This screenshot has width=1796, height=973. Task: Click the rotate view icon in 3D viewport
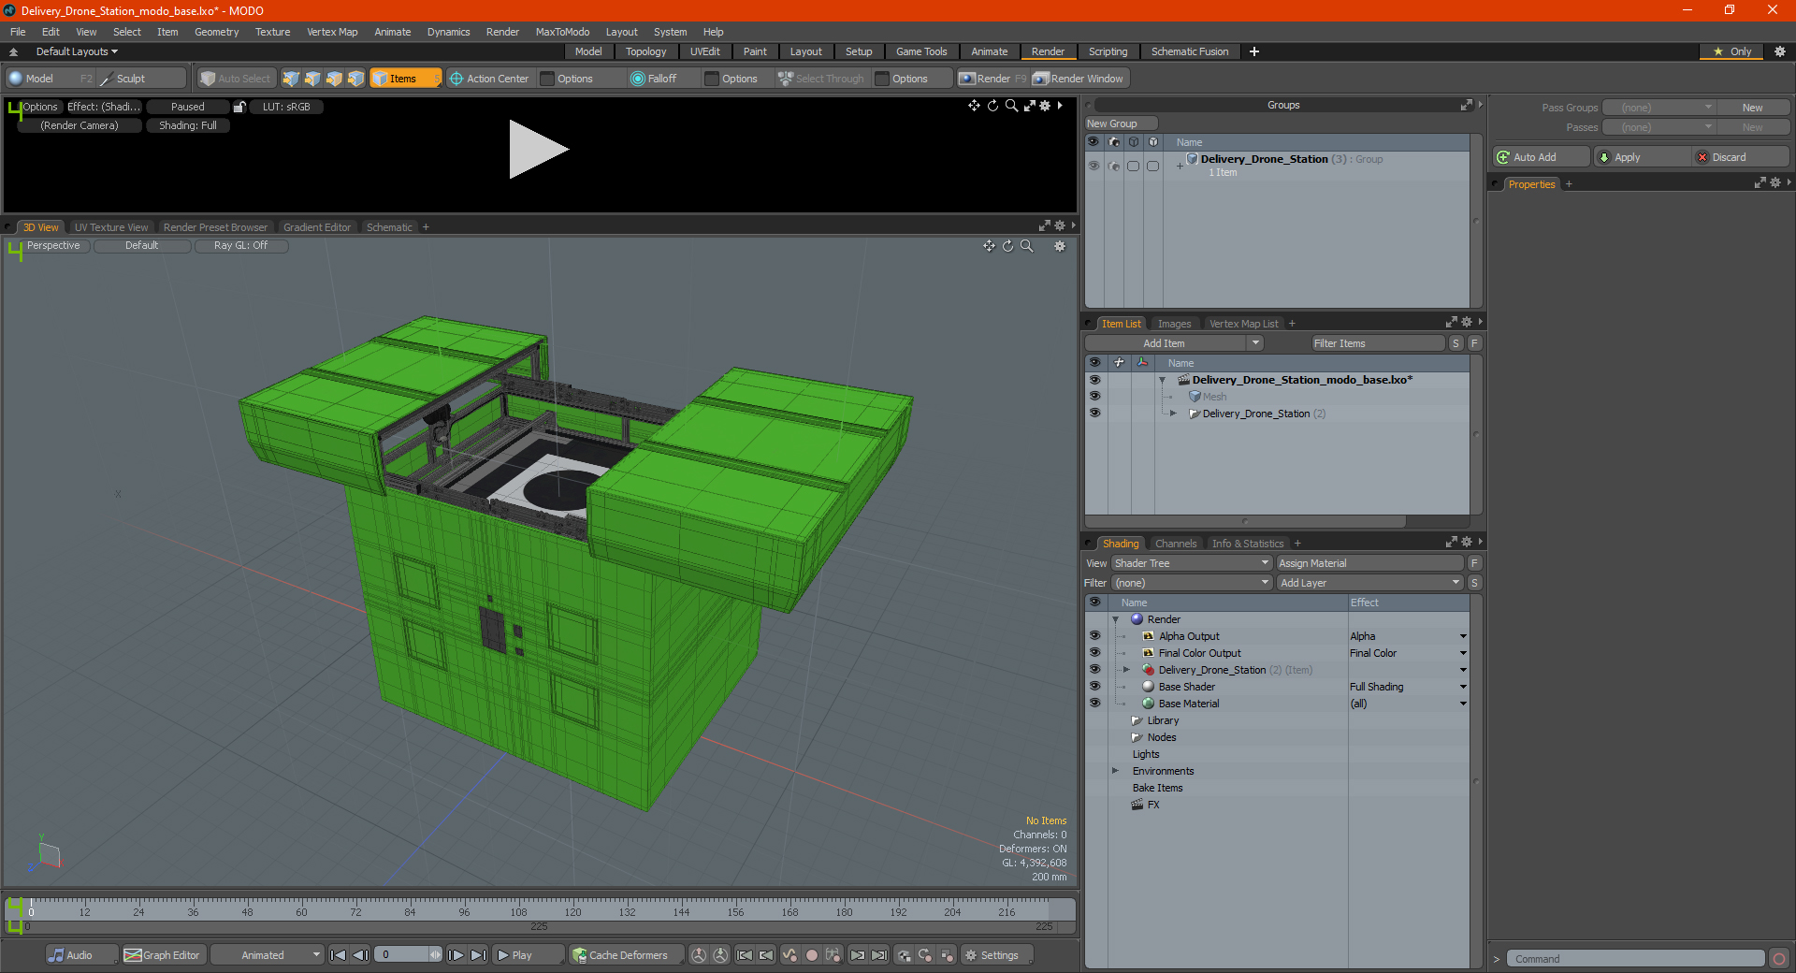(x=1008, y=246)
